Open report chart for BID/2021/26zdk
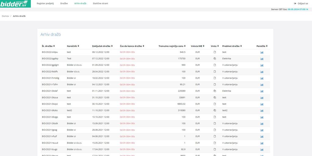312x156 pixels. [262, 124]
